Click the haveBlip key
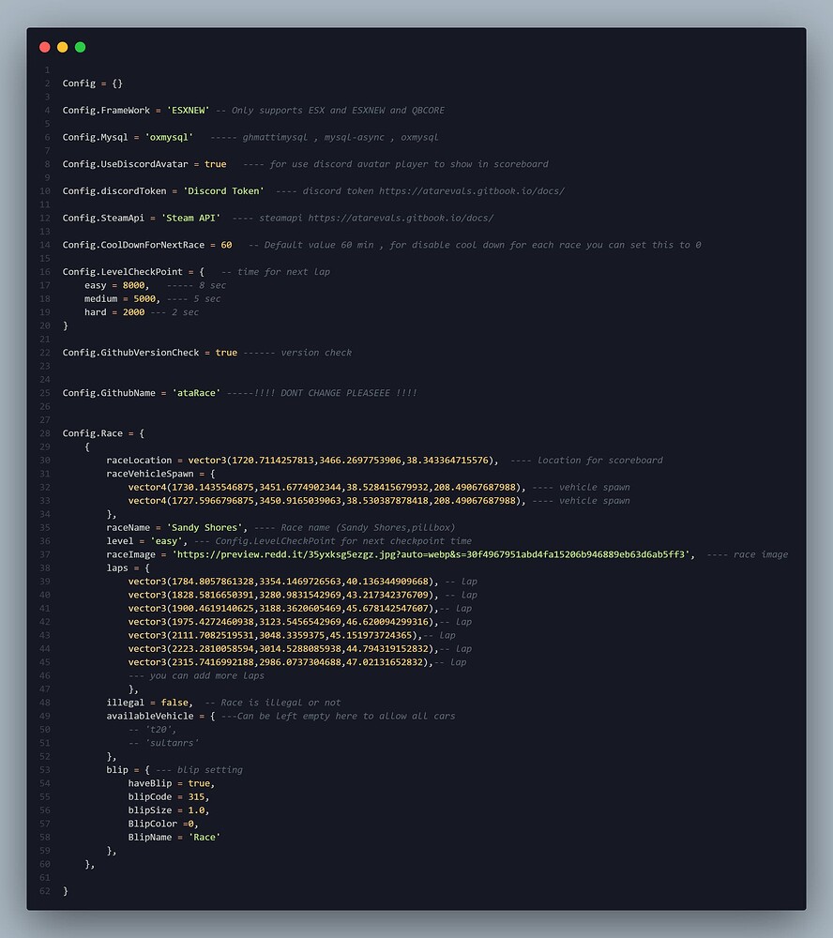The width and height of the screenshot is (833, 938). tap(149, 783)
